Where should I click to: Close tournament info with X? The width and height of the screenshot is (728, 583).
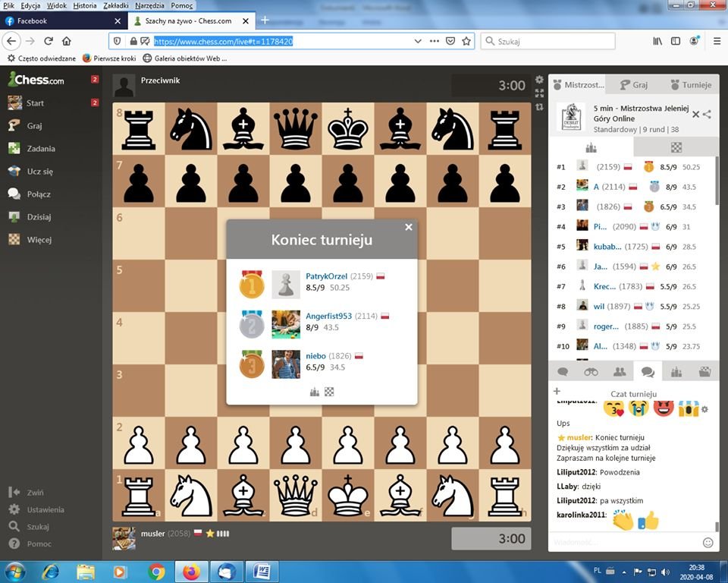click(x=695, y=115)
